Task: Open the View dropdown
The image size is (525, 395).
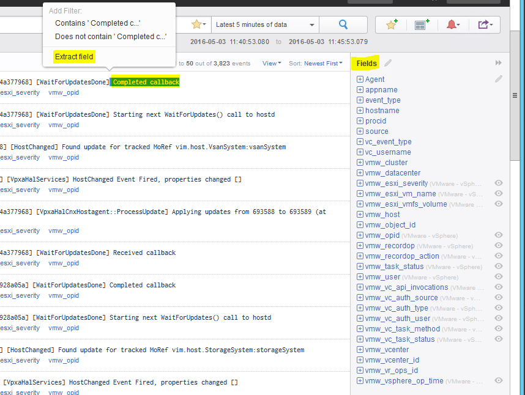Action: (272, 63)
